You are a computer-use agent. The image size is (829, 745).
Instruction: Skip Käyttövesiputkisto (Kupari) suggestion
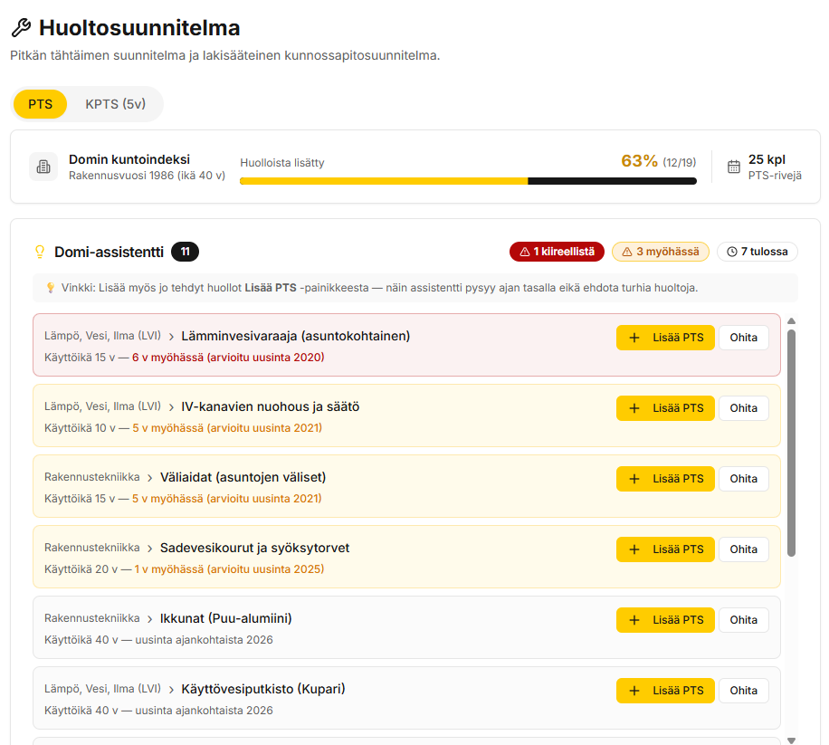pyautogui.click(x=743, y=691)
